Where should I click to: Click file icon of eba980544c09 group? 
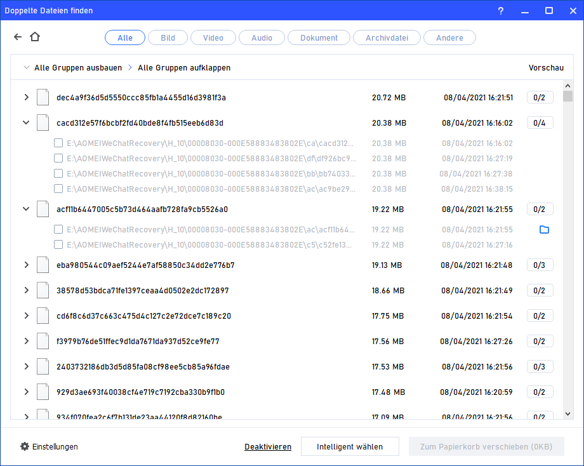(x=43, y=265)
